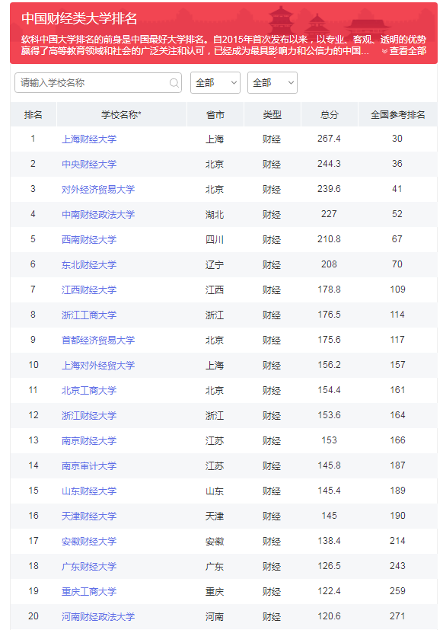443x630 pixels.
Task: Select national rank cell 214
Action: pos(397,540)
